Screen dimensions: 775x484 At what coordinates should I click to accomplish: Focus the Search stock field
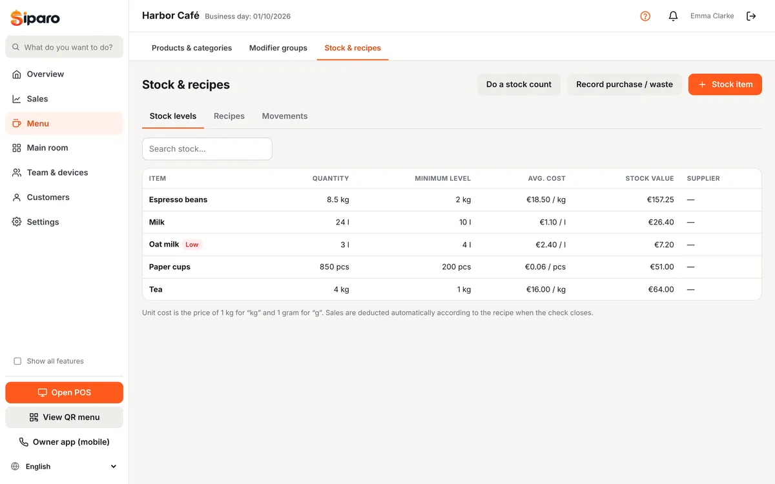pos(207,149)
